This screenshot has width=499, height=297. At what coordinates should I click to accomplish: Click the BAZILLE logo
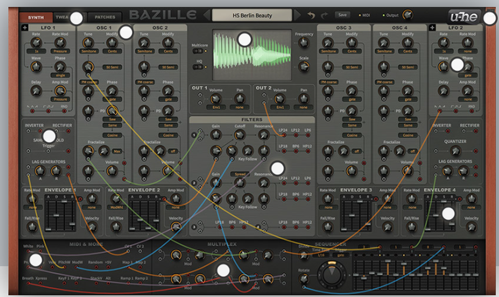tap(163, 15)
